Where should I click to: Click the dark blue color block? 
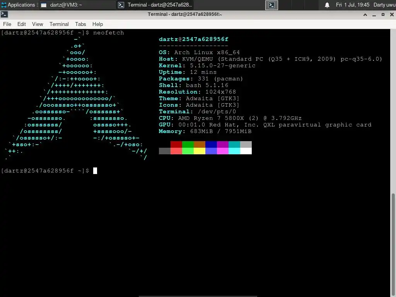[211, 145]
